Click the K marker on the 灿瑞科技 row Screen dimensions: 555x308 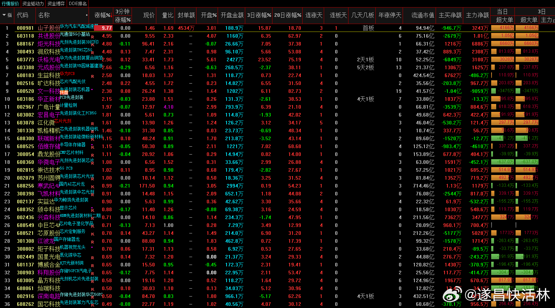click(93, 289)
